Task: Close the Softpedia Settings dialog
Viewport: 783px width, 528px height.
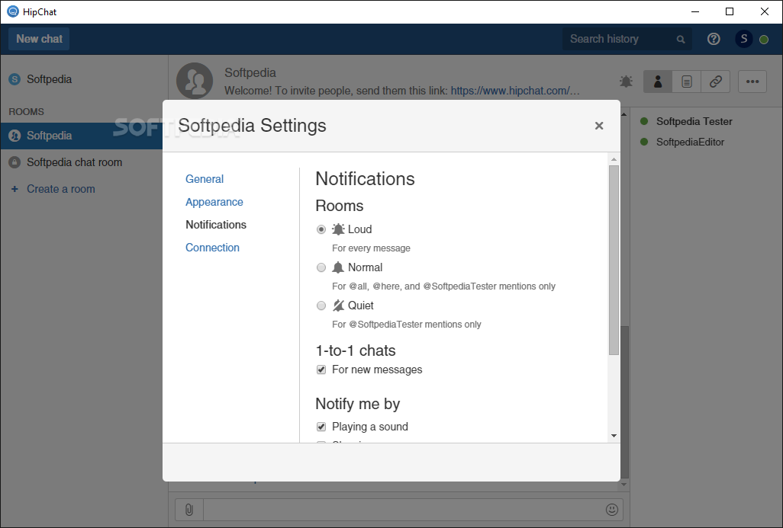Action: pos(599,126)
